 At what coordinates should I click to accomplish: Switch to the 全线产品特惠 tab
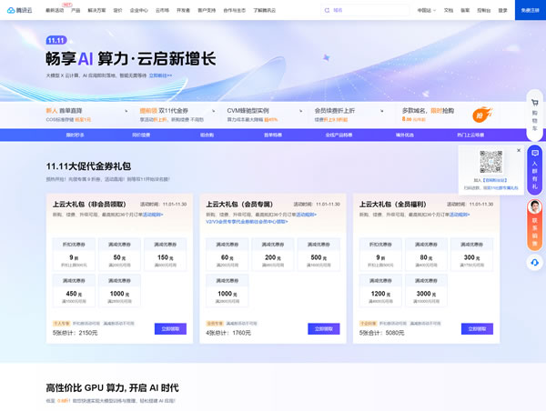339,135
